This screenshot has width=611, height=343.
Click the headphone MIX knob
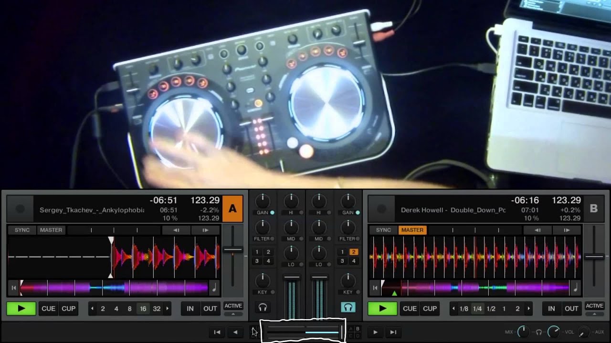[x=524, y=332]
